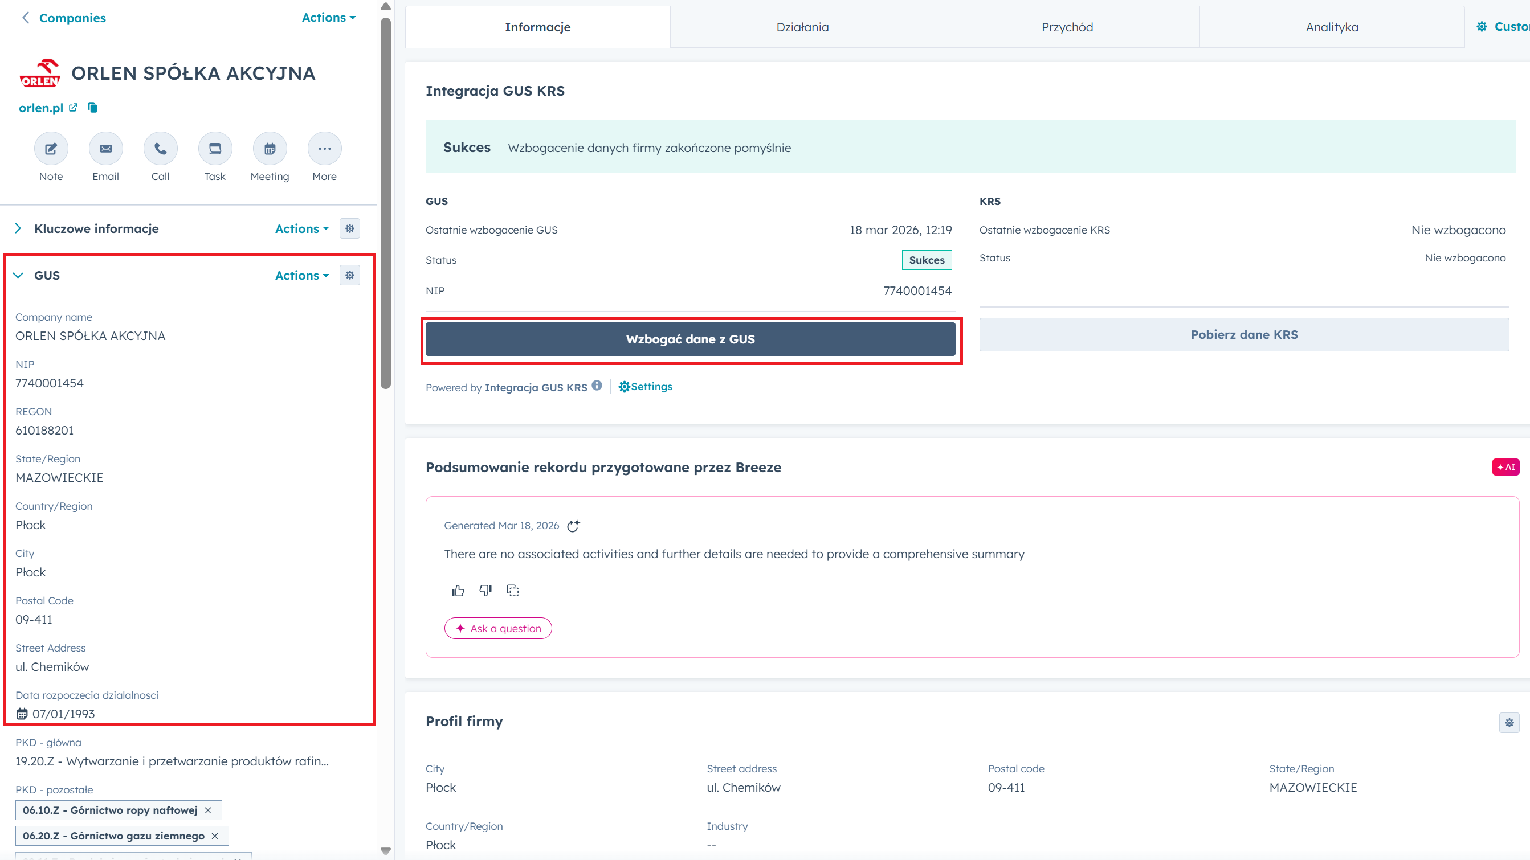1530x860 pixels.
Task: Click the Email envelope icon
Action: click(106, 149)
